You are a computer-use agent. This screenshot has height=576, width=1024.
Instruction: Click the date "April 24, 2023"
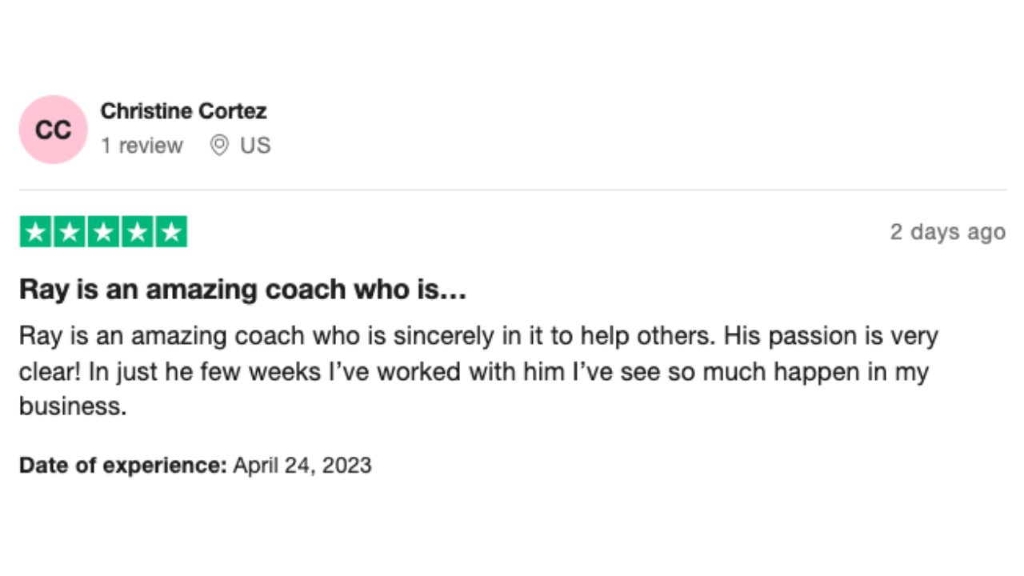[x=302, y=465]
